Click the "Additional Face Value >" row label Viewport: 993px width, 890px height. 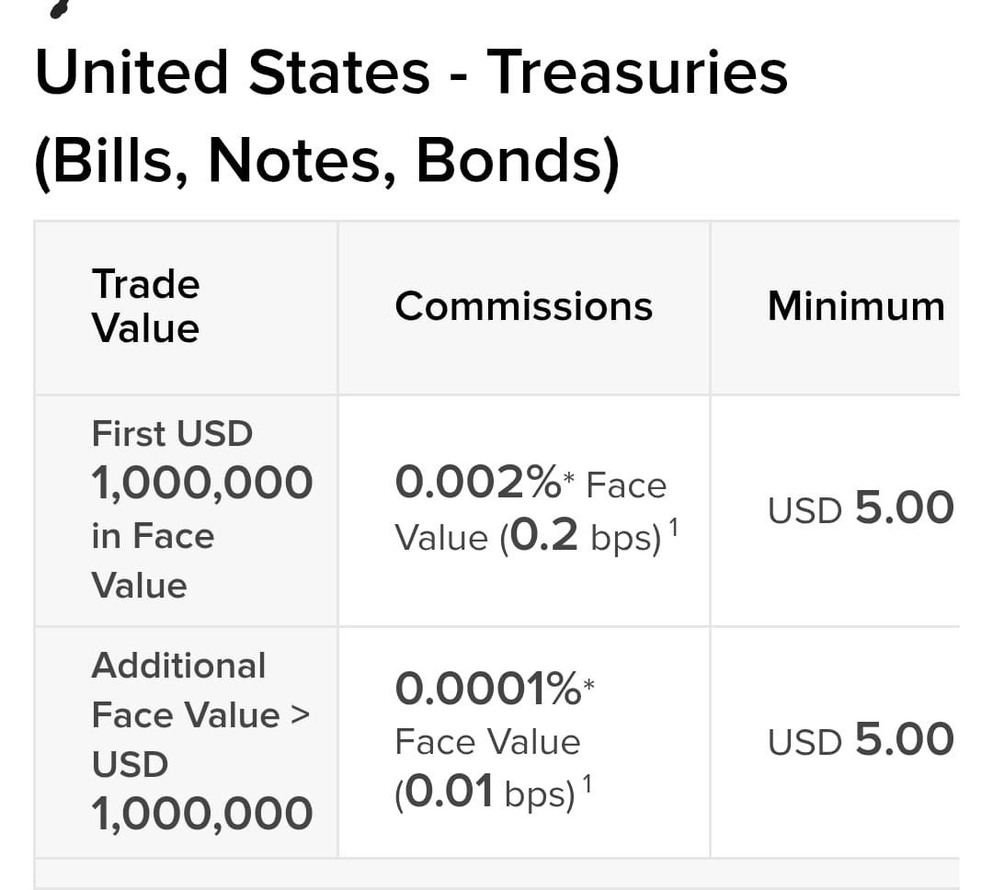point(200,690)
